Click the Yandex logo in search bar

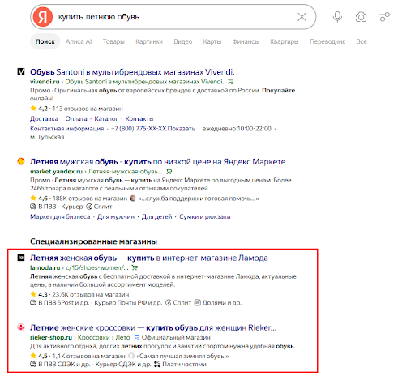pyautogui.click(x=43, y=17)
